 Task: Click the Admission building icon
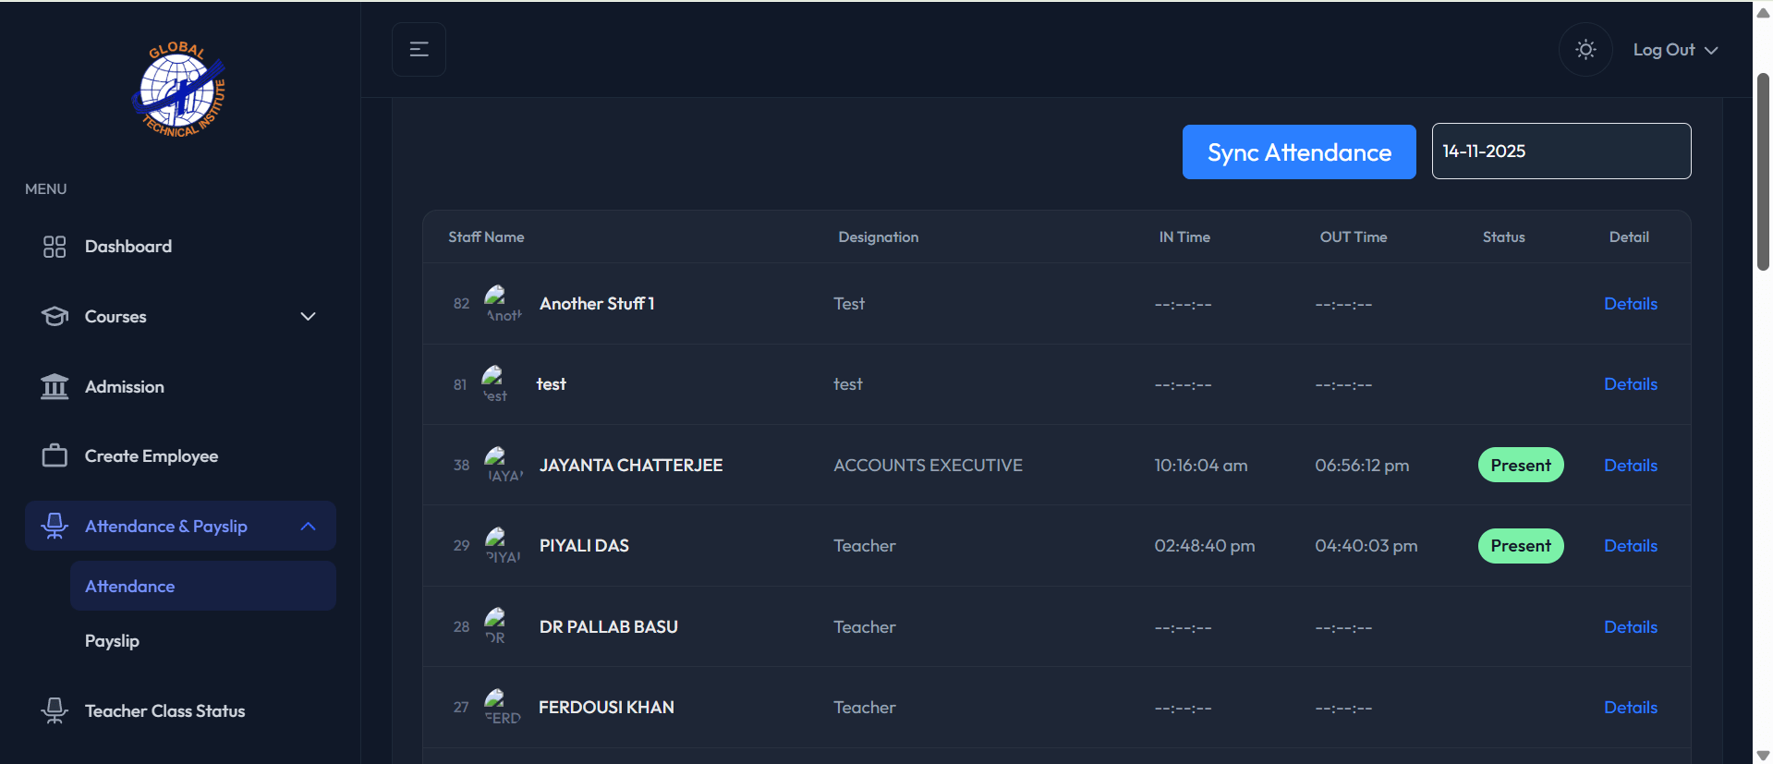55,386
